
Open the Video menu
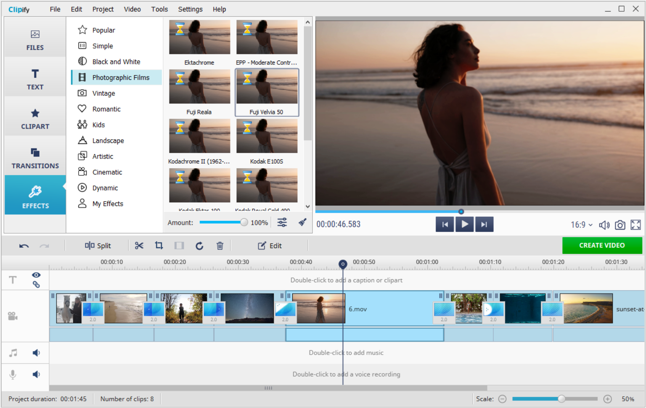pos(132,9)
